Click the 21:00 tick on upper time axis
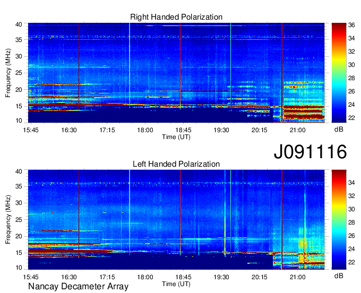The image size is (361, 293). point(298,130)
